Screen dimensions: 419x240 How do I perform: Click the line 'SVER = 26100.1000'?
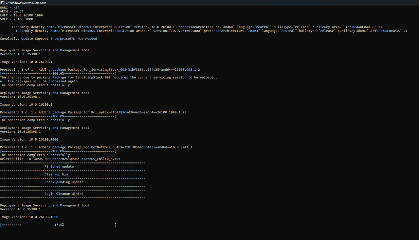(17, 19)
